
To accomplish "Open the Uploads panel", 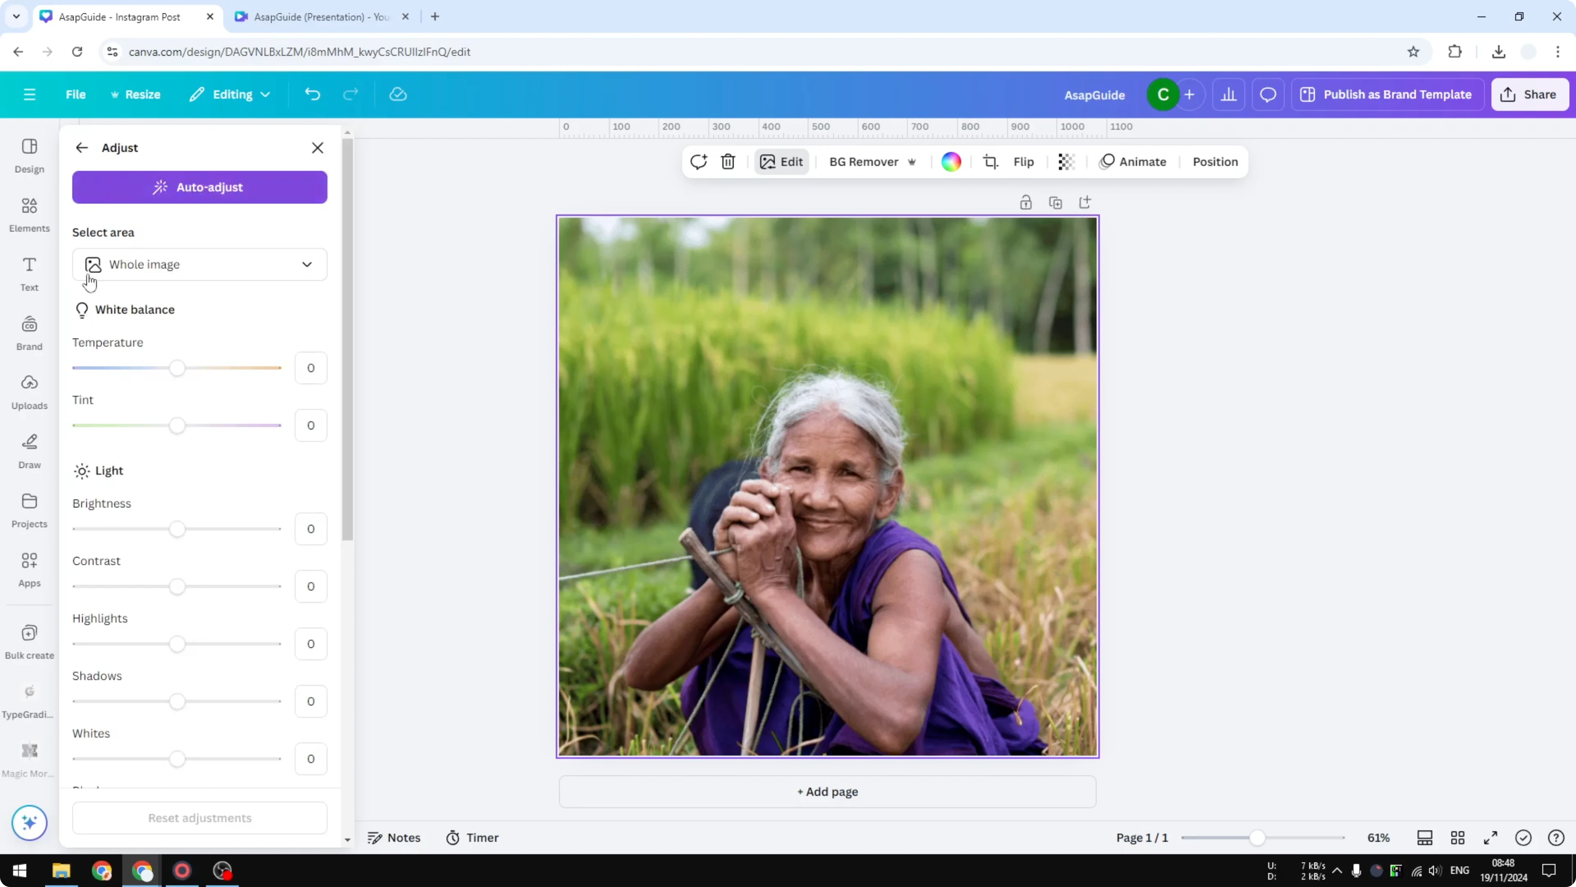I will [29, 392].
